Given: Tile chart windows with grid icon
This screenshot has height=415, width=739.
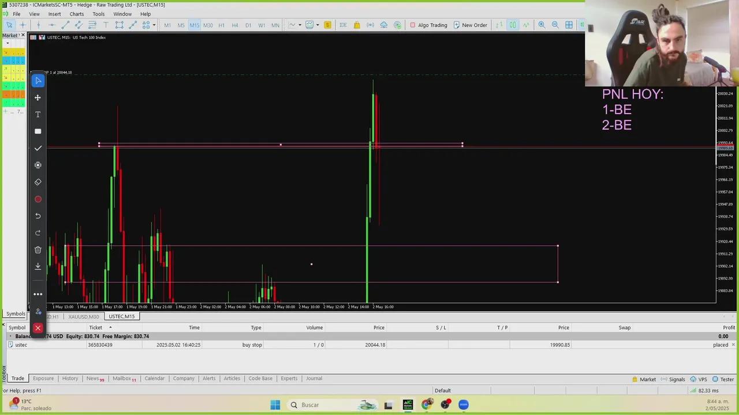Looking at the screenshot, I should click(569, 25).
